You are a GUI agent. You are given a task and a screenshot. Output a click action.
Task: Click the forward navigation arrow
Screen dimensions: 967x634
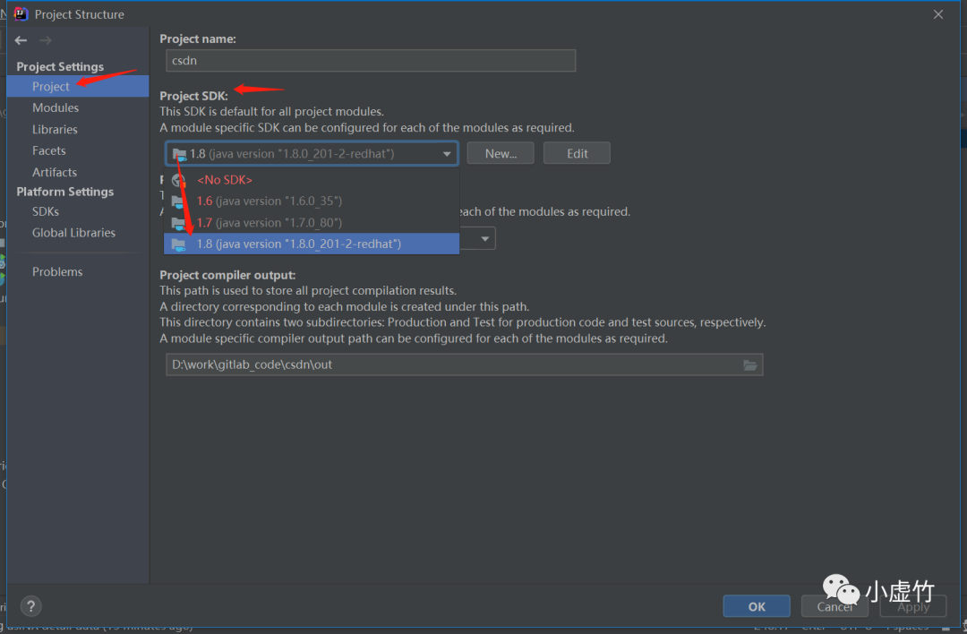[46, 40]
